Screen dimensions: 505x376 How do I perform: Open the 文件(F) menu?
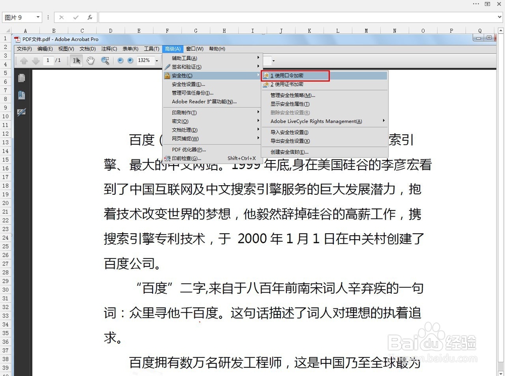24,49
